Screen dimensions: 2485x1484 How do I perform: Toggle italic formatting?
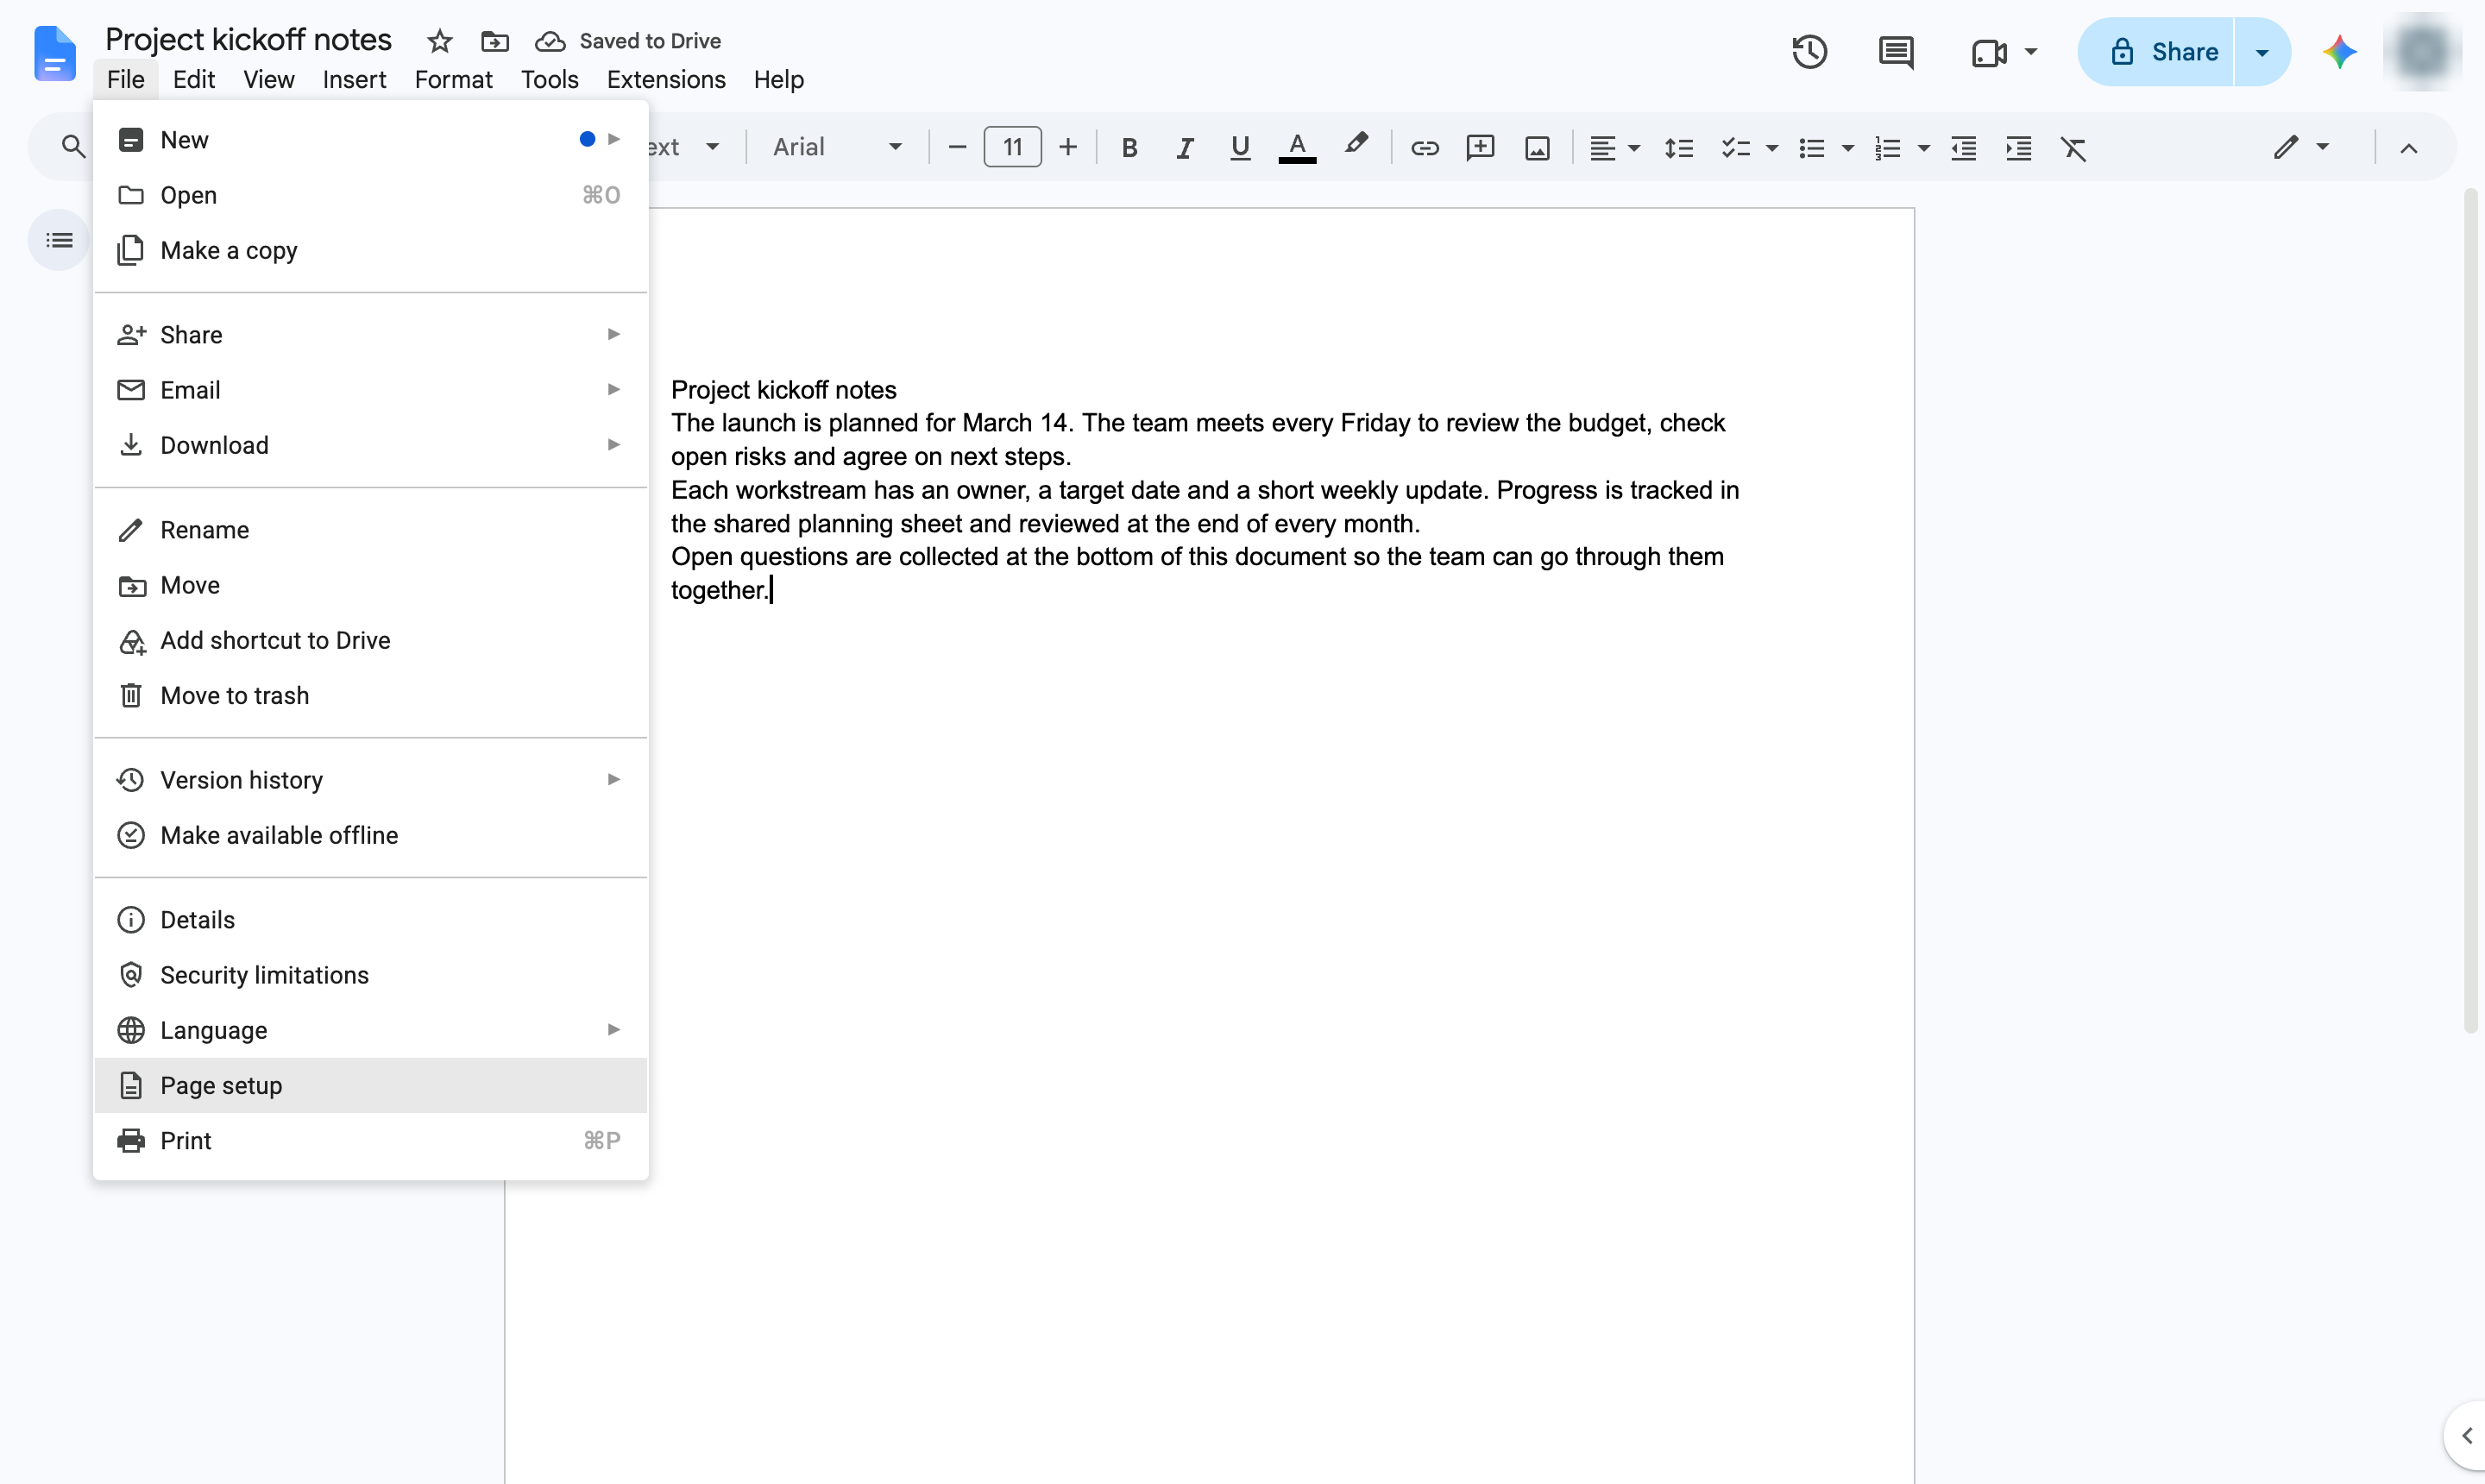coord(1184,148)
